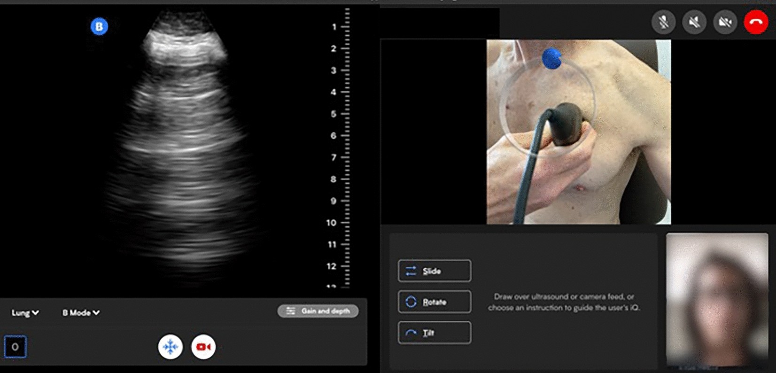Click the capture counter box showing 0
The width and height of the screenshot is (776, 373).
point(15,347)
